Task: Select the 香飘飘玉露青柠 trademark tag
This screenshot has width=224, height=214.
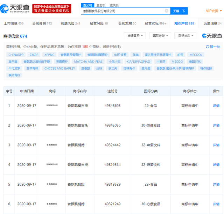Action: point(71,55)
